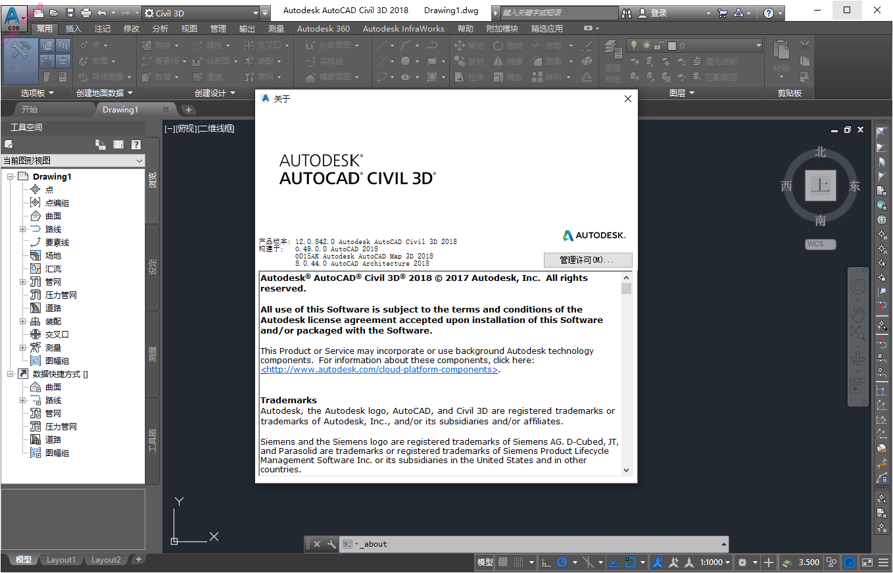Click the Help question mark icon
Viewport: 893px width, 573px height.
[x=769, y=12]
